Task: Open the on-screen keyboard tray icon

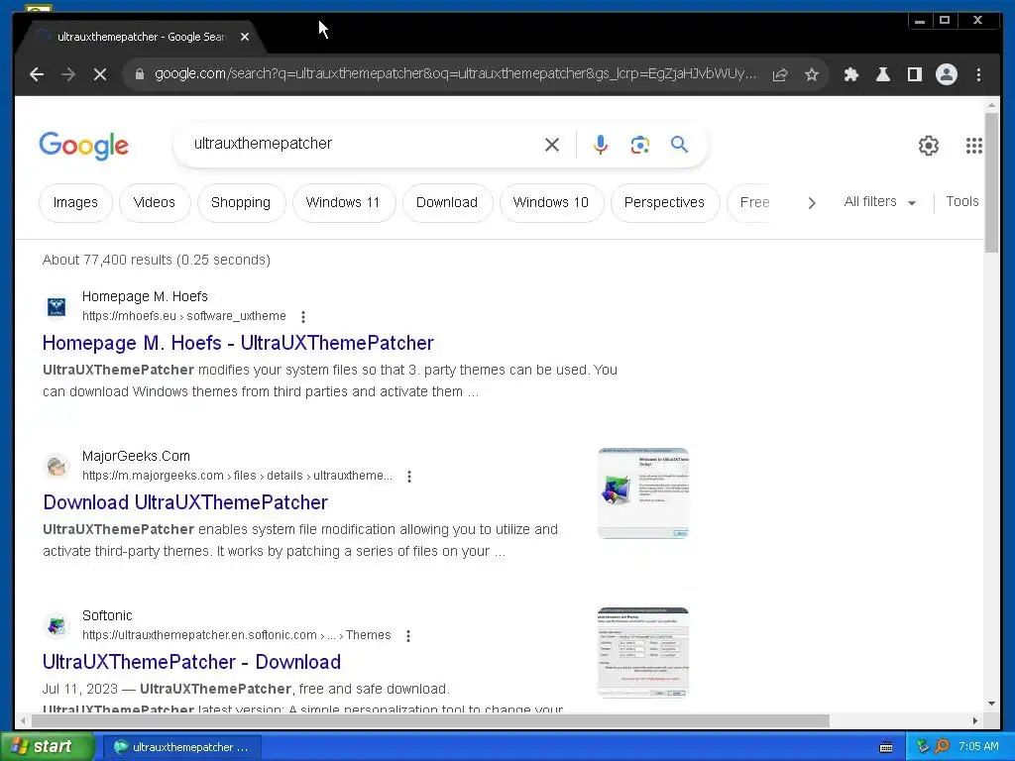Action: [x=886, y=747]
